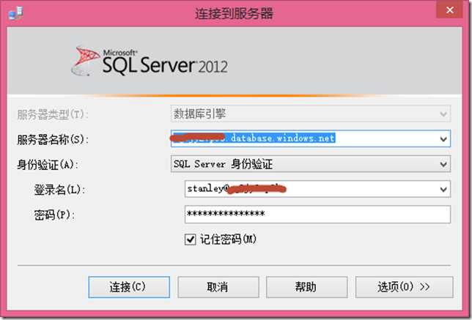The width and height of the screenshot is (472, 320).
Task: Expand options with 选项(O) >> button
Action: pyautogui.click(x=404, y=287)
